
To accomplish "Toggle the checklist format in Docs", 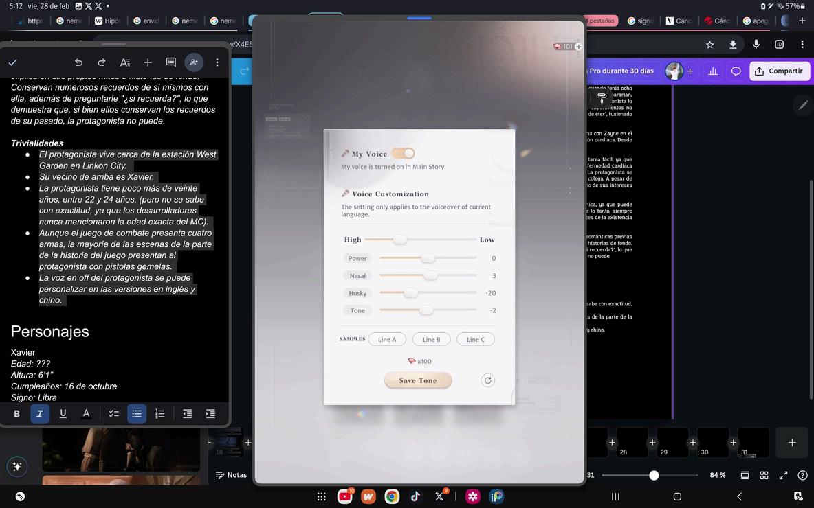I will (113, 414).
